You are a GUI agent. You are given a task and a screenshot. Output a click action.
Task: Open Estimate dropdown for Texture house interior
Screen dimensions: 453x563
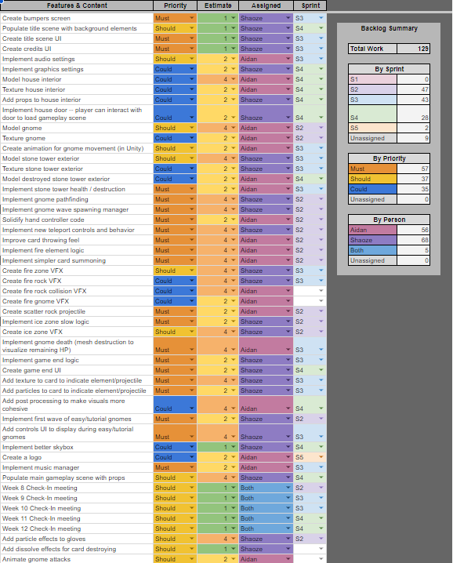click(234, 89)
